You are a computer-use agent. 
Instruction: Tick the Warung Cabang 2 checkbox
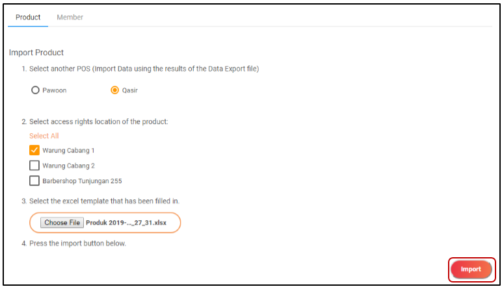coord(34,165)
